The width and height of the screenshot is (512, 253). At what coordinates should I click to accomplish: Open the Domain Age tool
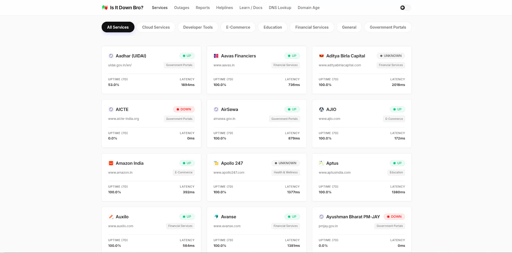pyautogui.click(x=308, y=8)
